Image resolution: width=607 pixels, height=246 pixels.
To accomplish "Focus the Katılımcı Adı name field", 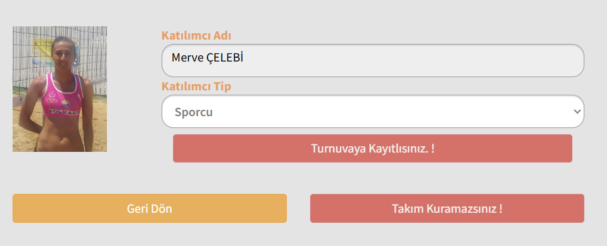I will pyautogui.click(x=373, y=60).
